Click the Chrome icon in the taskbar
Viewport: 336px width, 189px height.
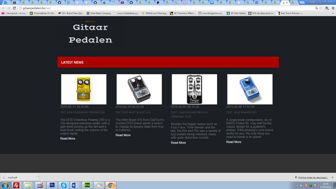coord(110,185)
